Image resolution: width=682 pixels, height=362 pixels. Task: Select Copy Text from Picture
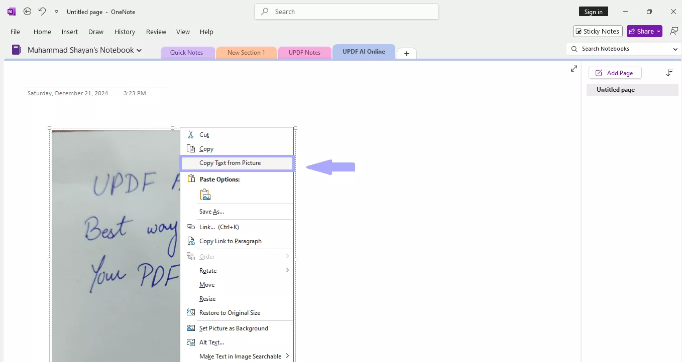point(230,163)
